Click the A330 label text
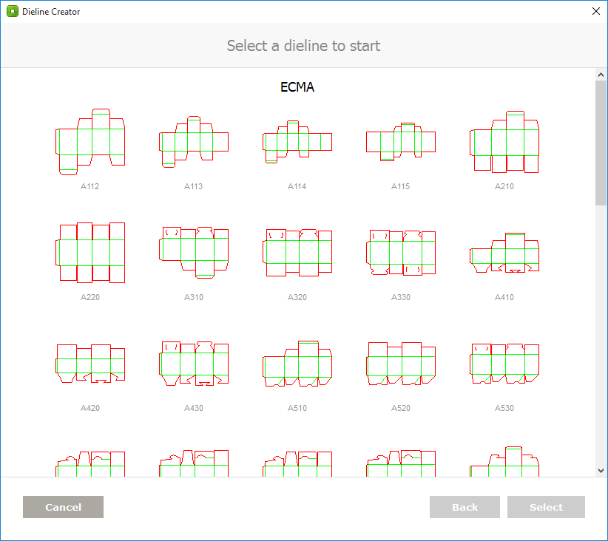The image size is (608, 541). (401, 297)
